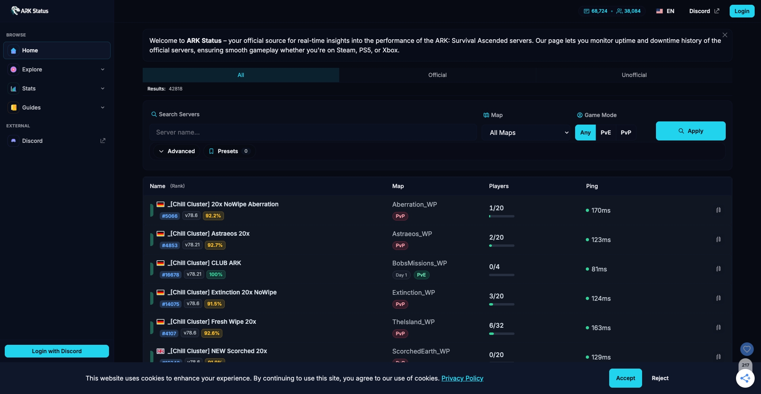
Task: Open the Explore section icon in sidebar
Action: (x=13, y=69)
